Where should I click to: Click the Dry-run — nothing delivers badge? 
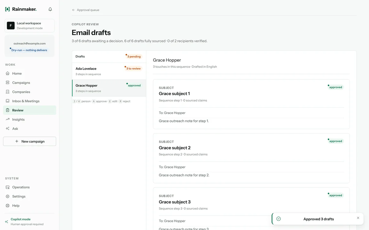29,50
